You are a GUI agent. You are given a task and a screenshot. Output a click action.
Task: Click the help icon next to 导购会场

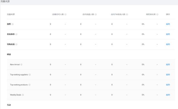tap(16, 44)
